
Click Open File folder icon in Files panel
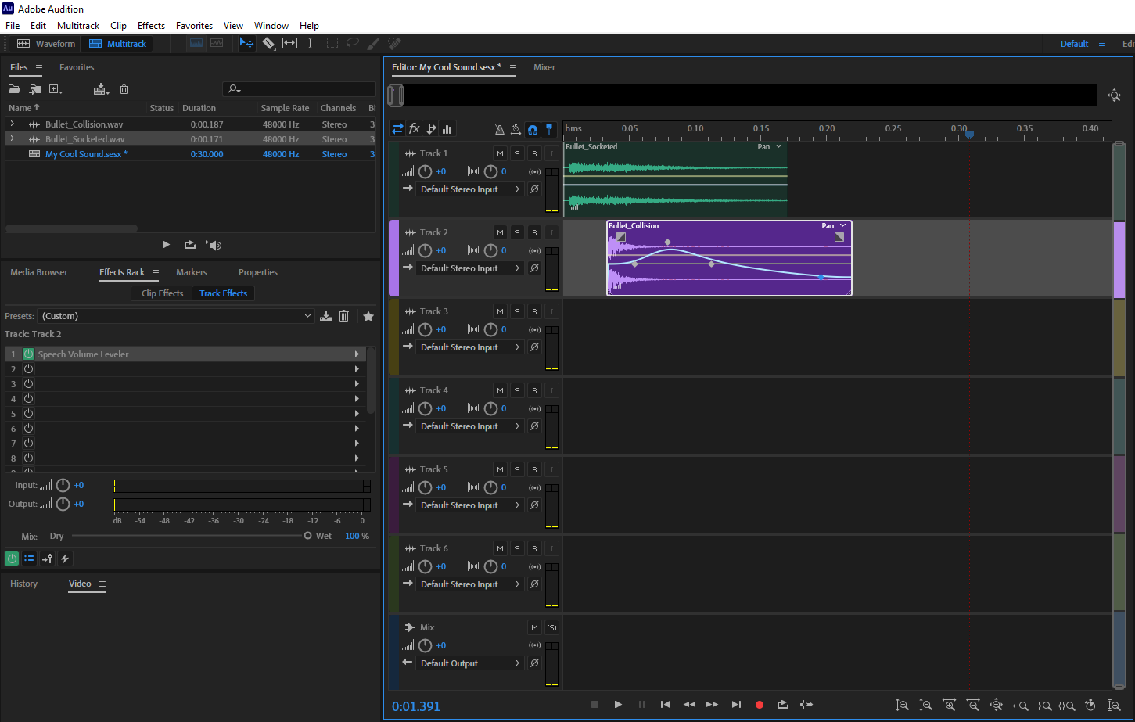(x=15, y=89)
